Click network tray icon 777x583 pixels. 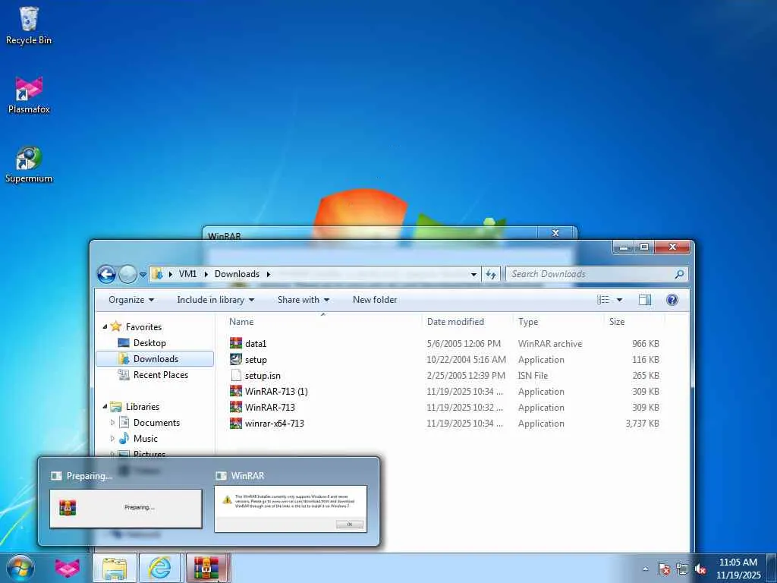point(682,569)
